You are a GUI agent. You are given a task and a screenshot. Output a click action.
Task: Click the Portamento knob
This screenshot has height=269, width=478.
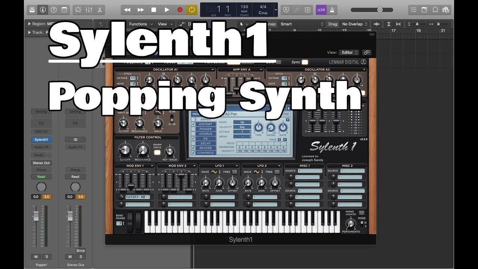click(350, 224)
